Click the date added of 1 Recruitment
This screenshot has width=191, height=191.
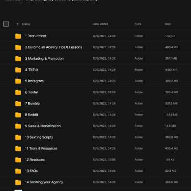104,36
